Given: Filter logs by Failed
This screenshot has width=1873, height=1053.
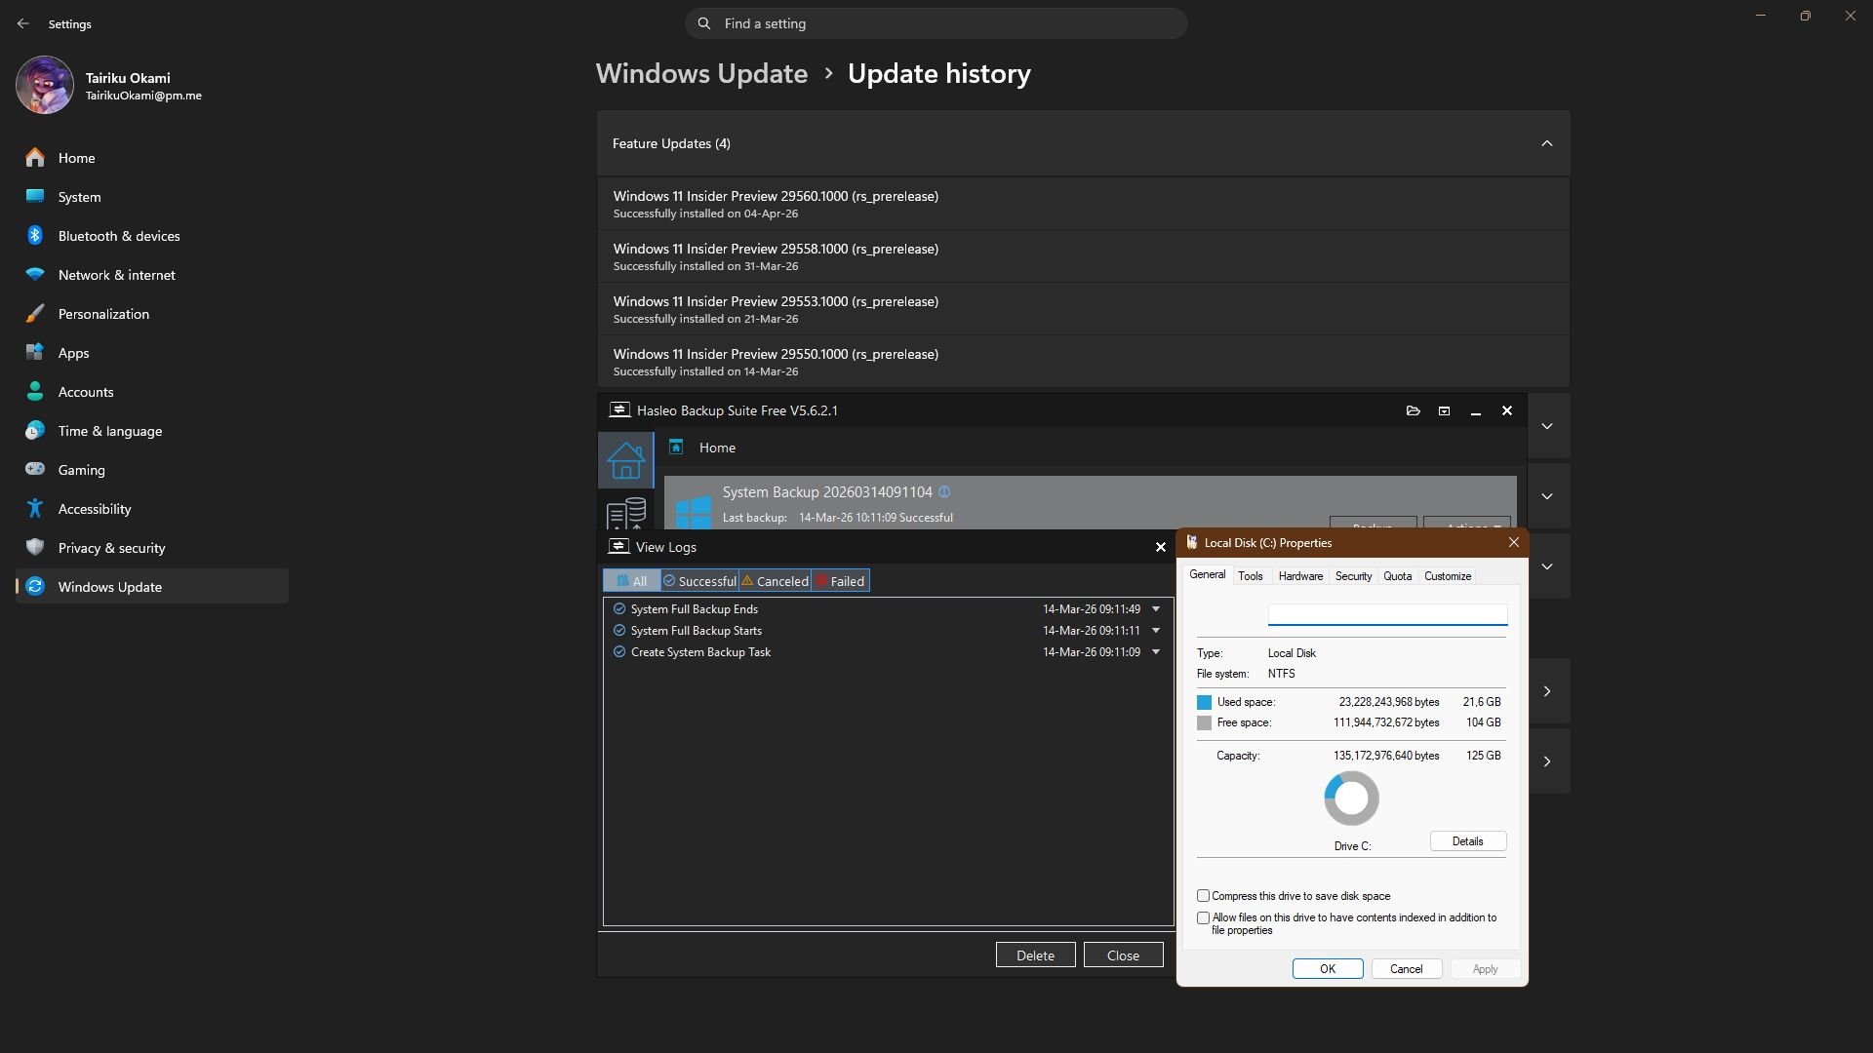Looking at the screenshot, I should [840, 581].
